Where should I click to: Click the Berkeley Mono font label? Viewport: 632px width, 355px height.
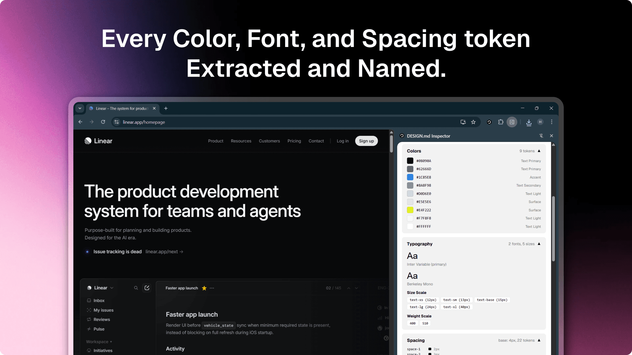[x=420, y=284]
